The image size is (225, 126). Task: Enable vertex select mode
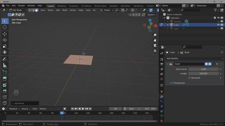point(30,10)
